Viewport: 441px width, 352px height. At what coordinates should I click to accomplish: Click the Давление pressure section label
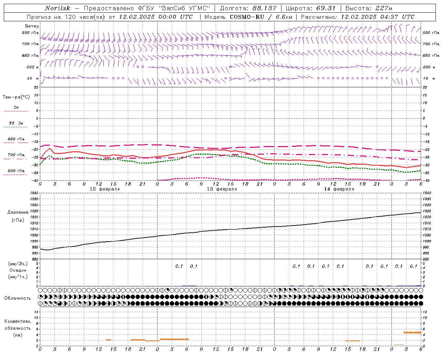[x=18, y=212]
